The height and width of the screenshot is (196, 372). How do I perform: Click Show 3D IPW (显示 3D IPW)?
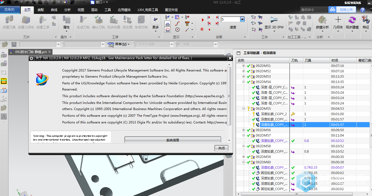tap(274, 24)
